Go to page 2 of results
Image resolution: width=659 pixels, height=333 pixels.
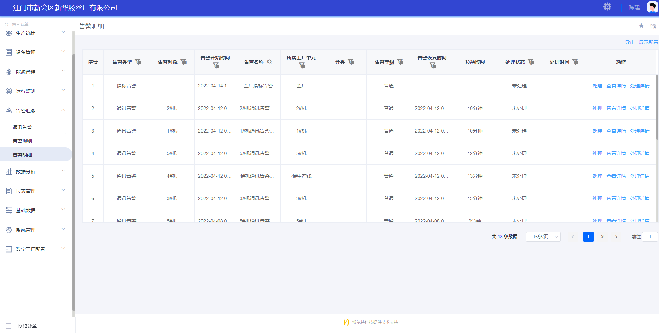coord(602,237)
